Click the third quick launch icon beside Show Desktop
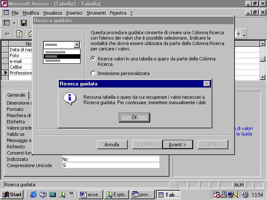The image size is (267, 200). (53, 195)
